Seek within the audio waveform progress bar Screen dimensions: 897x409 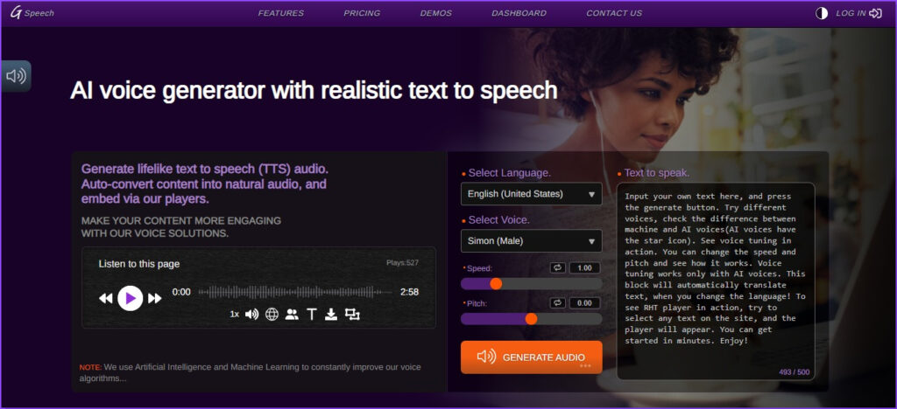[x=295, y=292]
